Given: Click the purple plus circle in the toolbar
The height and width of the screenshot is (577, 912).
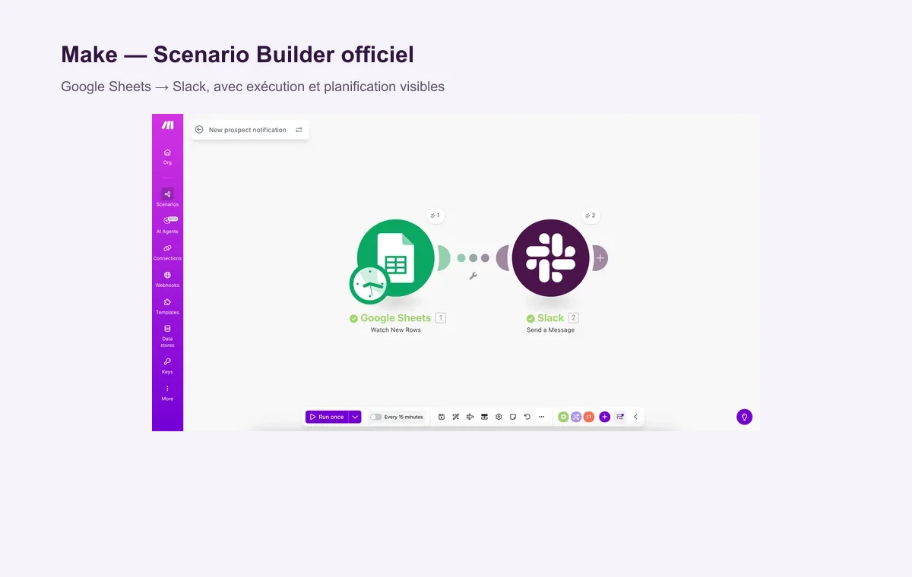Looking at the screenshot, I should click(604, 417).
